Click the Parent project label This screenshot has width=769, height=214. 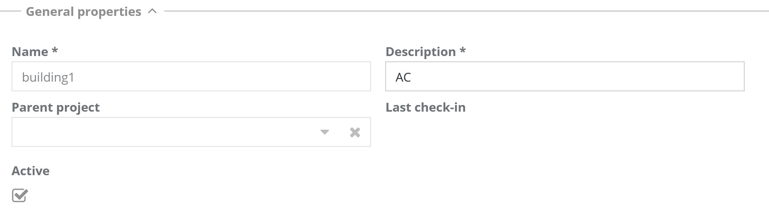coord(56,107)
